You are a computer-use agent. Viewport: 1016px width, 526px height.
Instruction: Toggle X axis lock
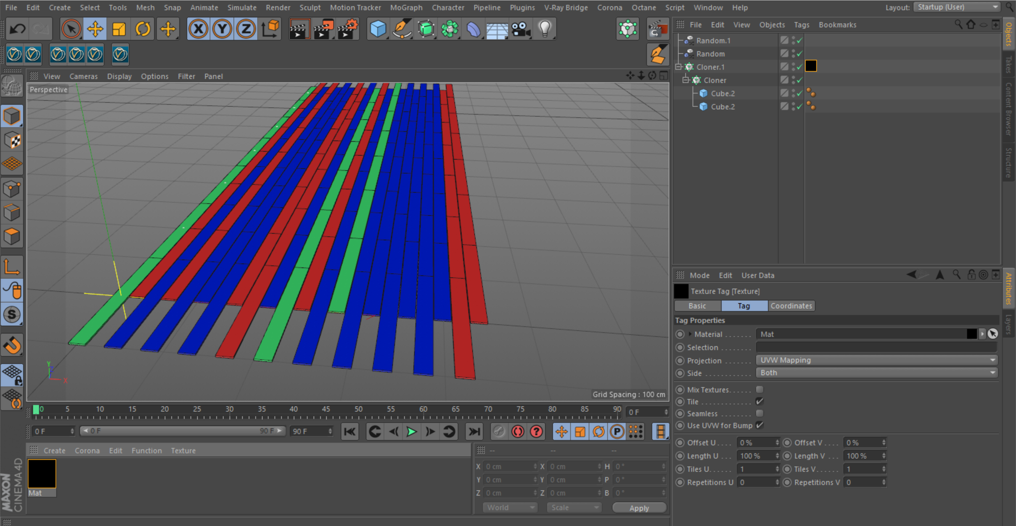[x=198, y=29]
